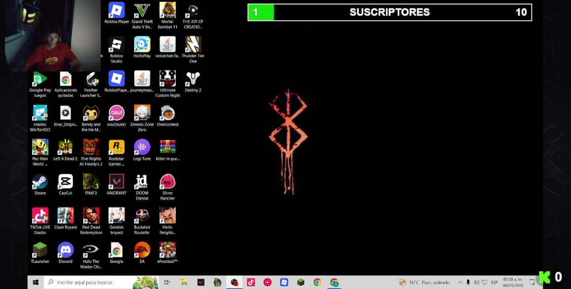The width and height of the screenshot is (571, 289).
Task: Open File Explorer from the taskbar
Action: click(x=184, y=282)
